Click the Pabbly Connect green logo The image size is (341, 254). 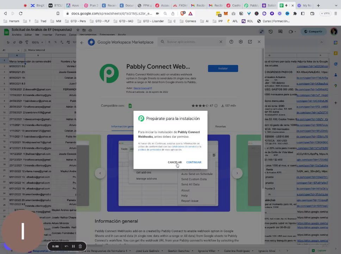click(109, 73)
